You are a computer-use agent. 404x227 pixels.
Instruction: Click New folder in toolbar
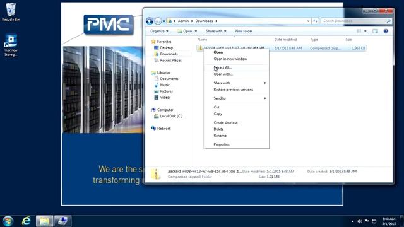tap(244, 31)
